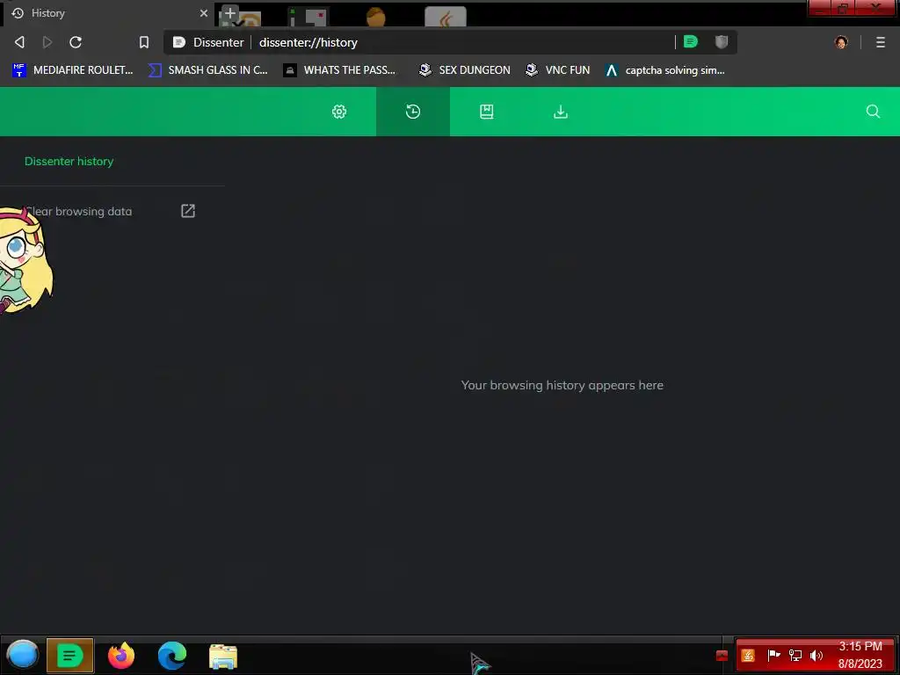The image size is (900, 675).
Task: Open the Dissenter comments green icon
Action: 691,41
